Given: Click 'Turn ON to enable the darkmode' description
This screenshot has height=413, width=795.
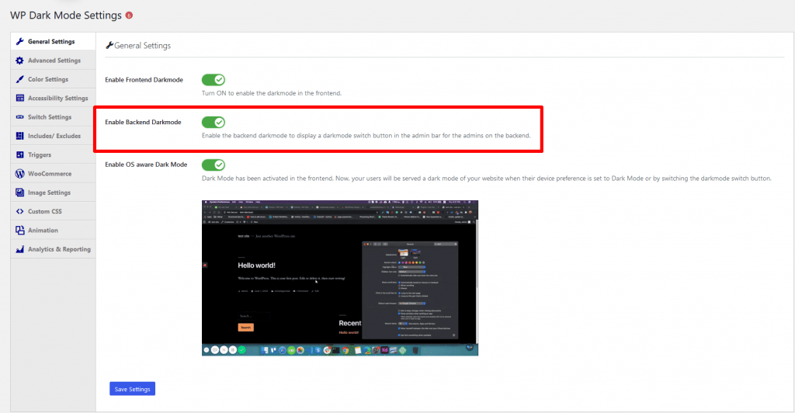Looking at the screenshot, I should [x=272, y=93].
